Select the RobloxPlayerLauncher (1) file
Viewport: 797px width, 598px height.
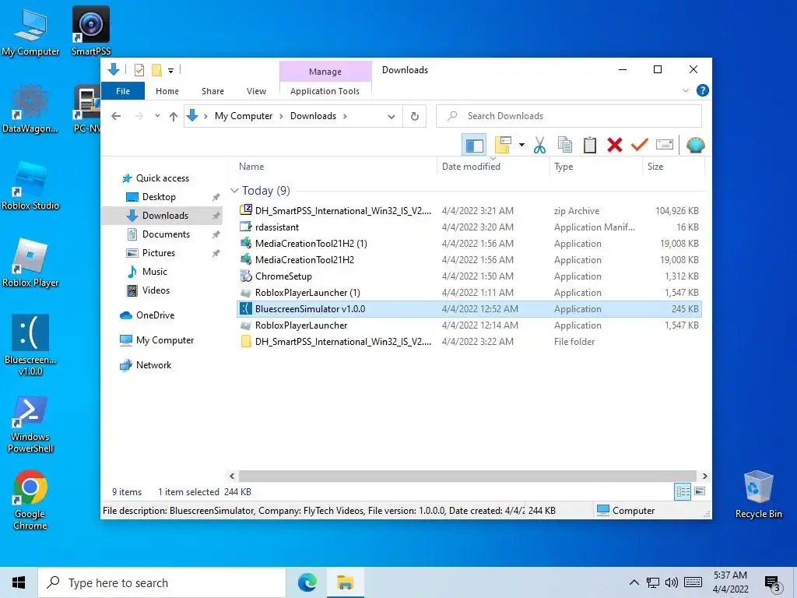(469, 293)
